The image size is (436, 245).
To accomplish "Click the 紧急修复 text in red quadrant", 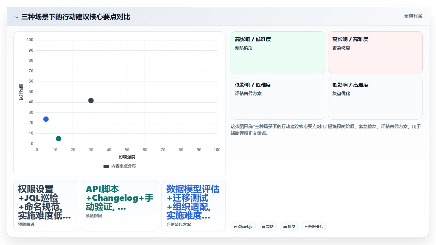I will point(341,48).
